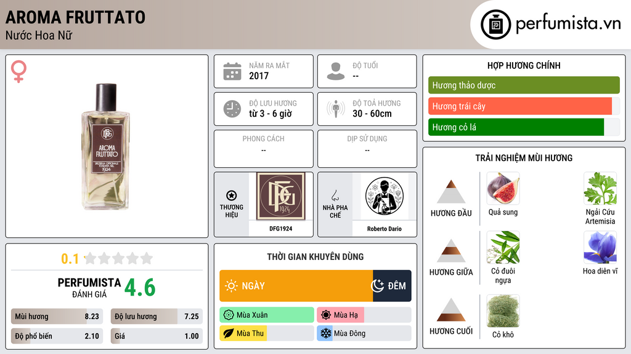Click the Độ lưu hương 7.25 score bar

[157, 317]
